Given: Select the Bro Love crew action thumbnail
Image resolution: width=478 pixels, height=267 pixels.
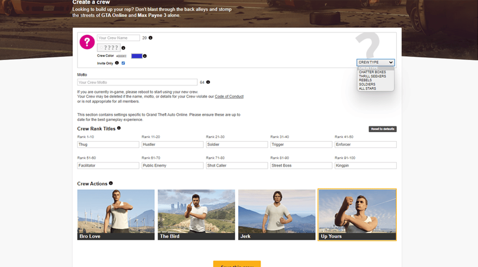Looking at the screenshot, I should pyautogui.click(x=116, y=214).
